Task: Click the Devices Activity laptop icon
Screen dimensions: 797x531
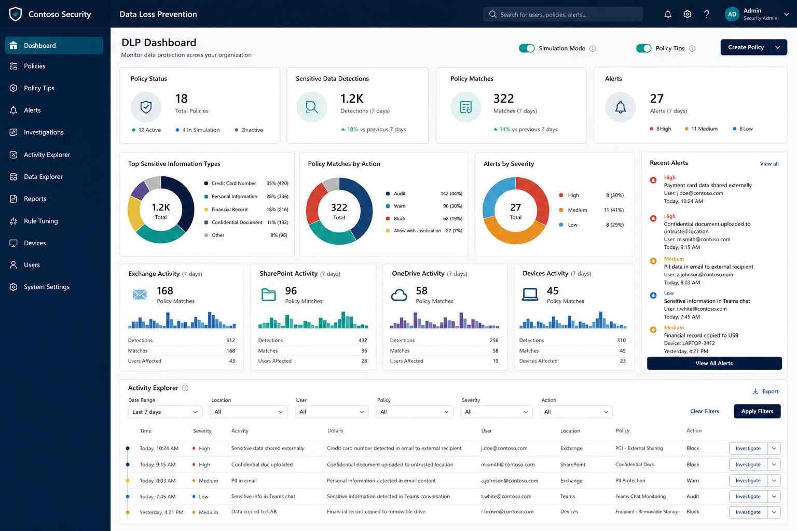Action: [530, 295]
